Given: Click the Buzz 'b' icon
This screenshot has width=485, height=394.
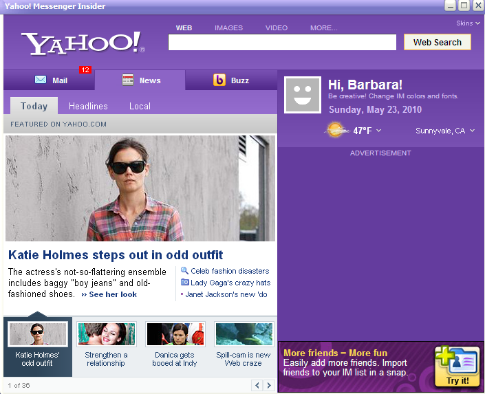Looking at the screenshot, I should (219, 80).
